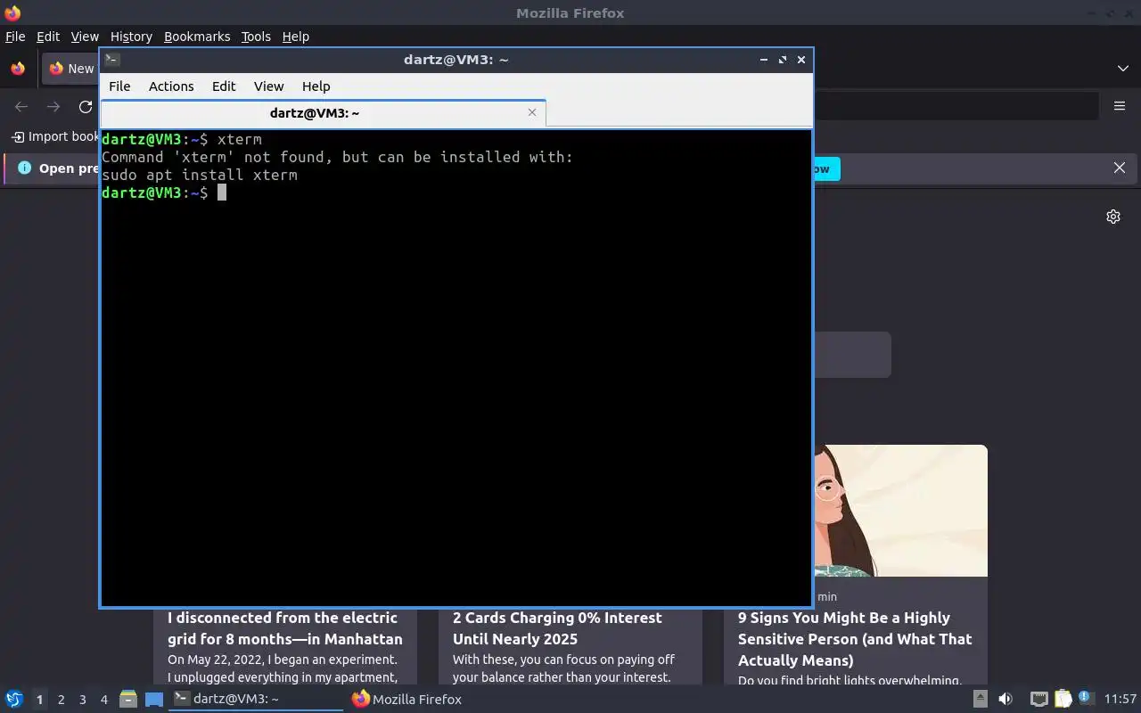Open the removable media eject tray icon
This screenshot has width=1141, height=713.
click(x=981, y=700)
